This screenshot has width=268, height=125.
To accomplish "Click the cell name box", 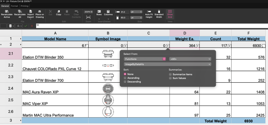I will [x=3, y=26].
